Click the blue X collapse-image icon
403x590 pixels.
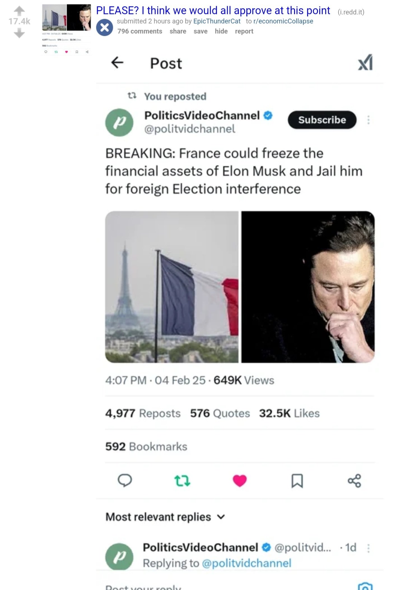(104, 28)
